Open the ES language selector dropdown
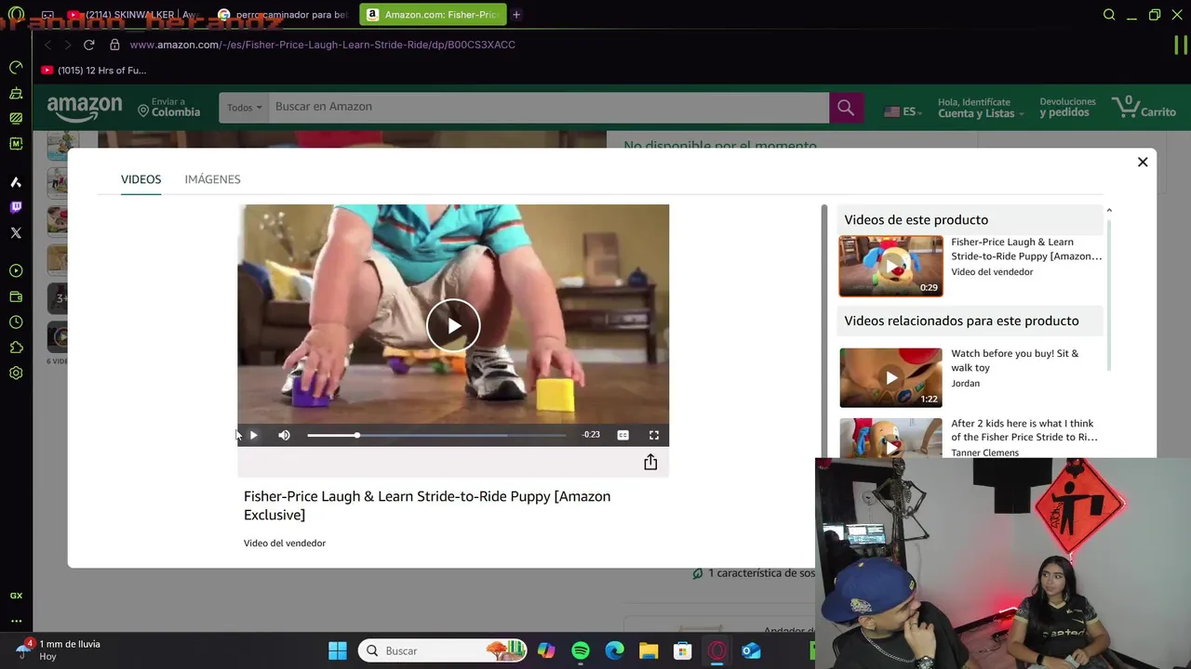The height and width of the screenshot is (669, 1191). pos(902,111)
